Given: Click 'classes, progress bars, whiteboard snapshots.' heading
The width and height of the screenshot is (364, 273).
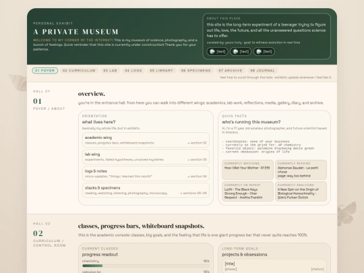Looking at the screenshot, I should (x=141, y=226).
